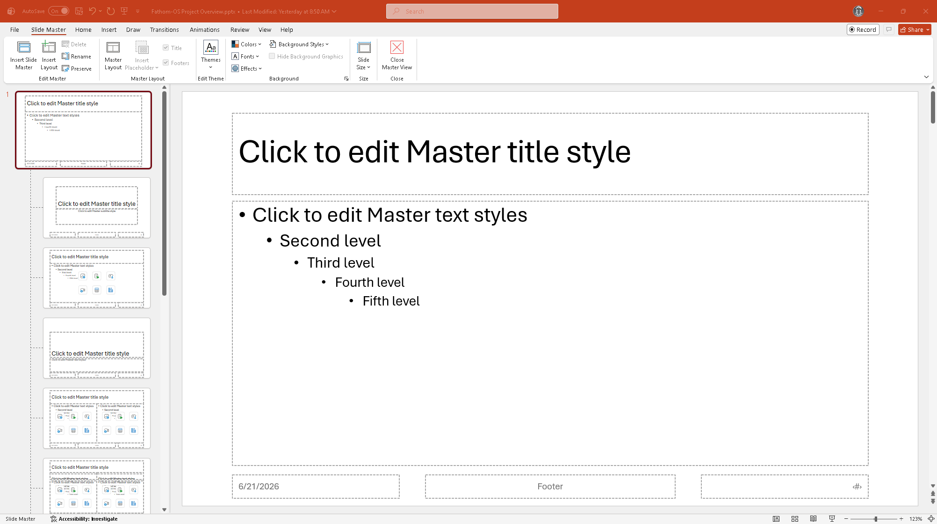
Task: Select the Section Header layout thumbnail
Action: [97, 348]
